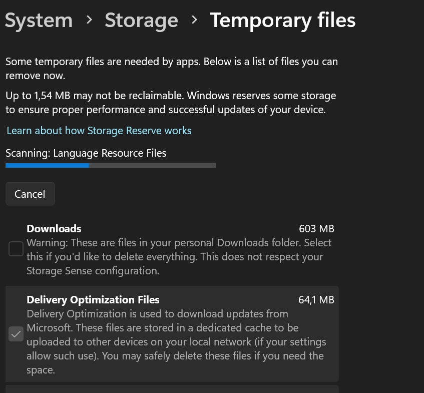Open the Storage breadcrumb page
Image resolution: width=424 pixels, height=393 pixels.
(x=141, y=21)
